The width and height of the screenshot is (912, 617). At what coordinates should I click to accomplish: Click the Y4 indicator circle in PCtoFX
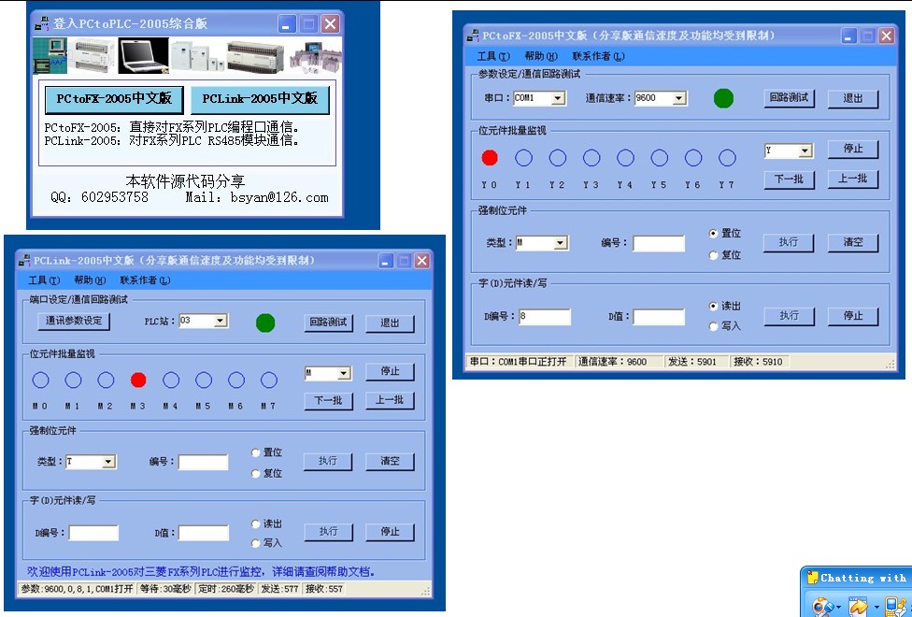[x=625, y=157]
